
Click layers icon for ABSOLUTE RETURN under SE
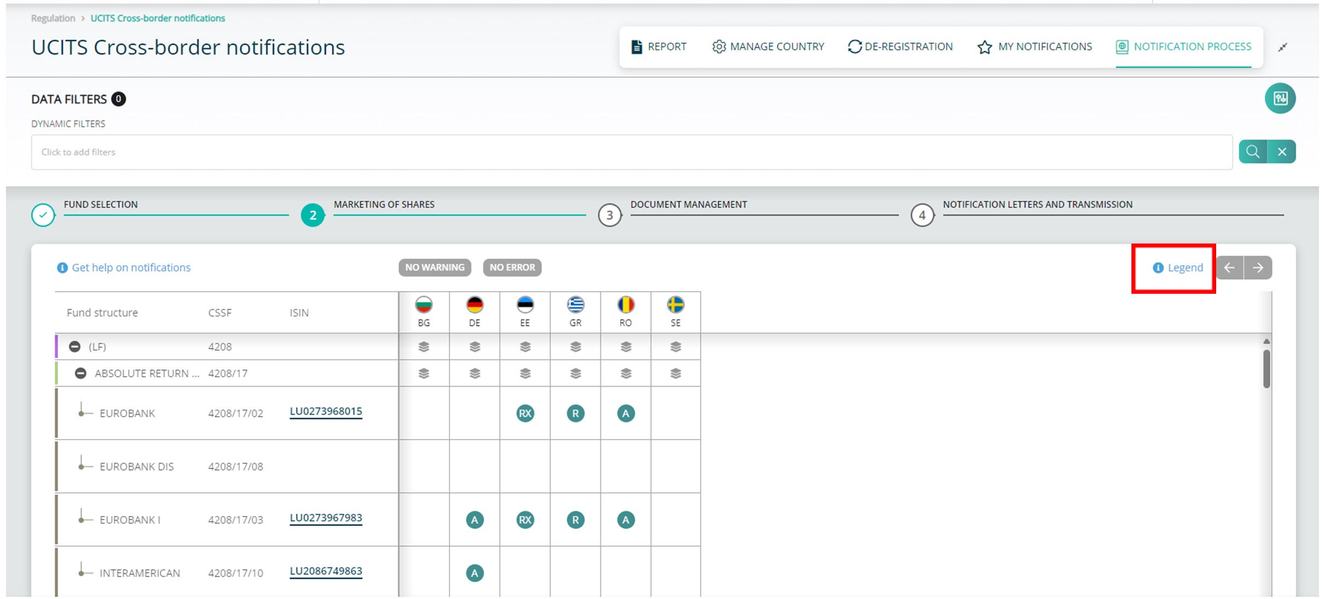click(676, 373)
